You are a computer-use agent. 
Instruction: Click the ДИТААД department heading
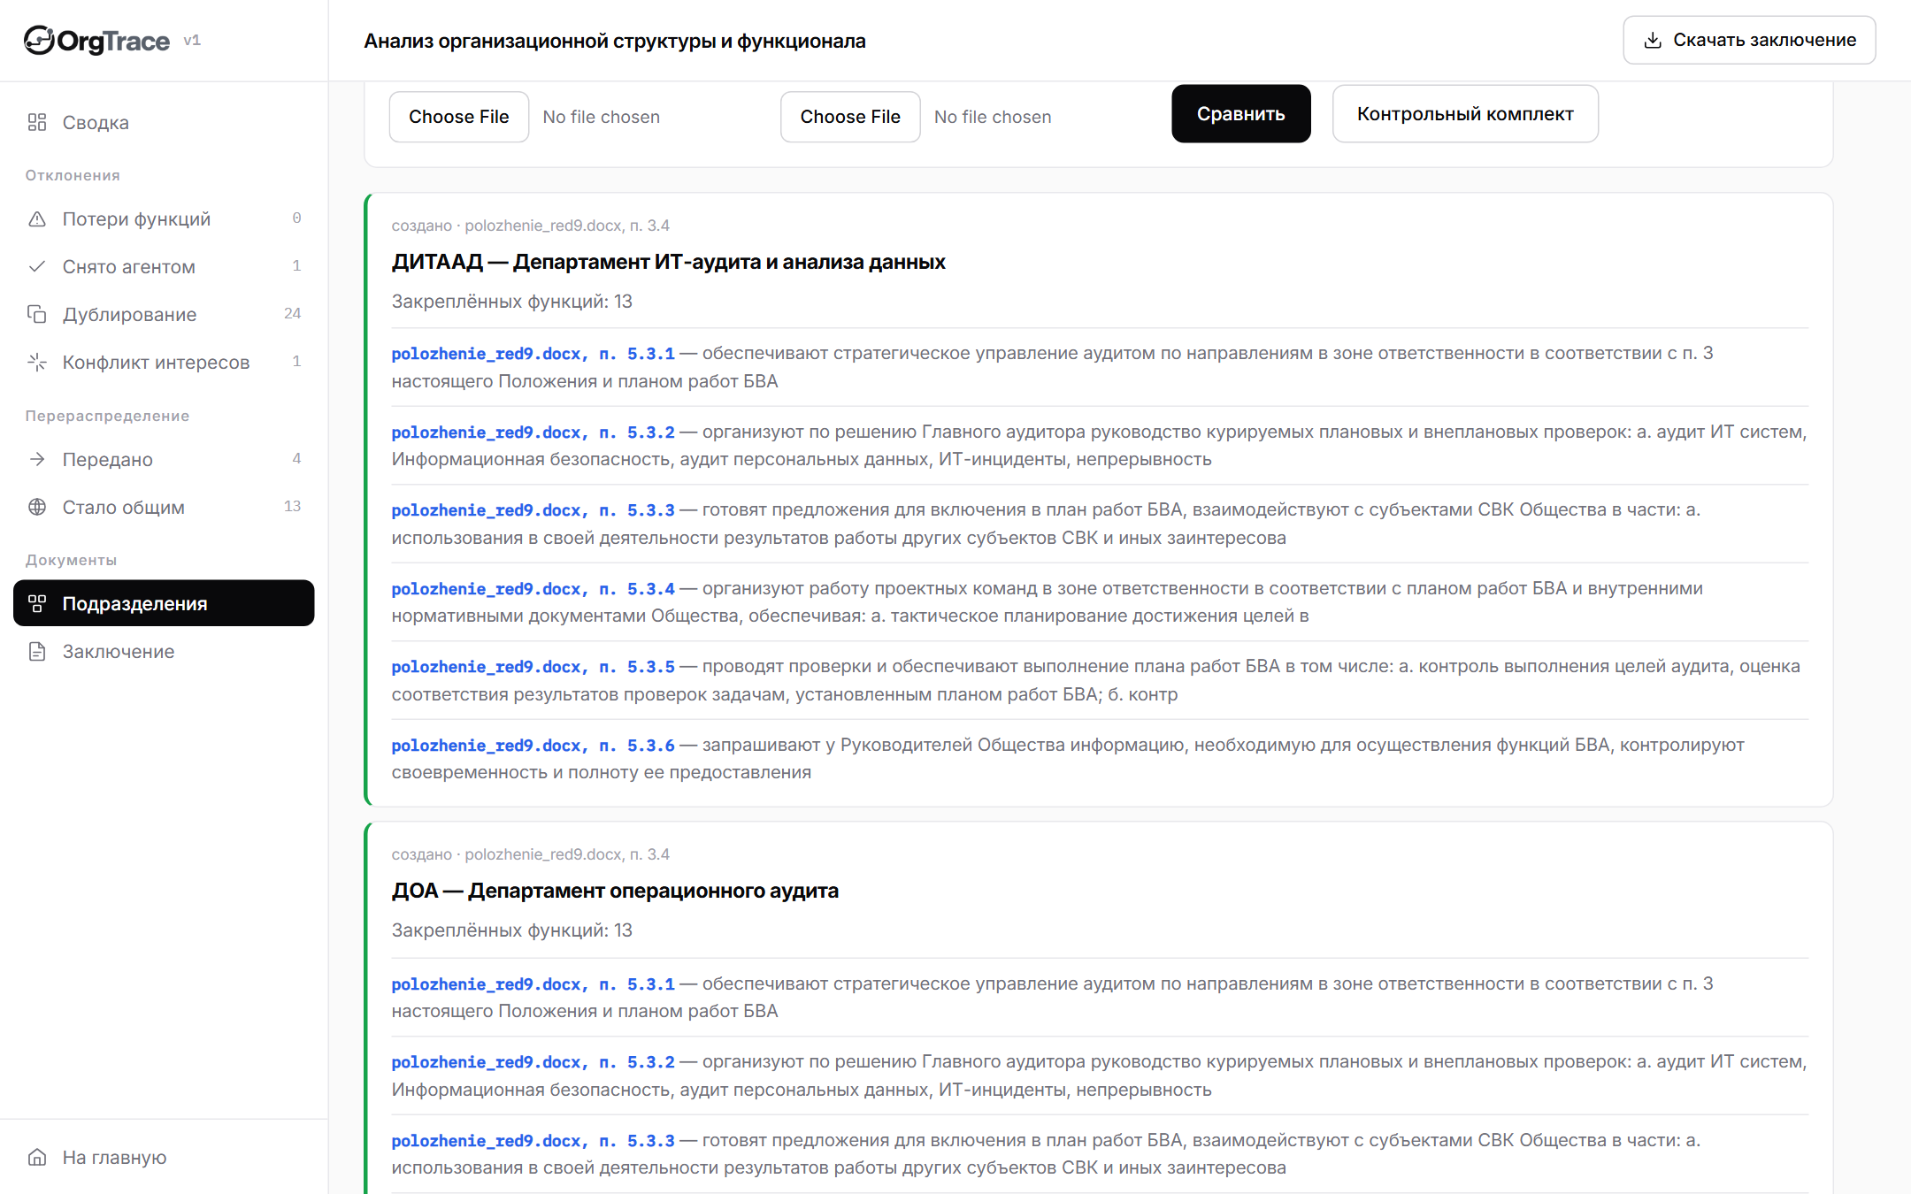point(669,262)
